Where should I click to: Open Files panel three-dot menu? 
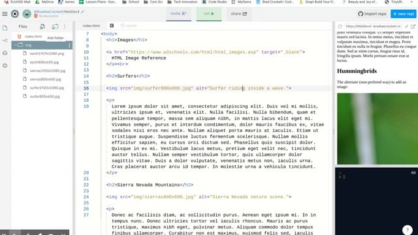pos(65,26)
